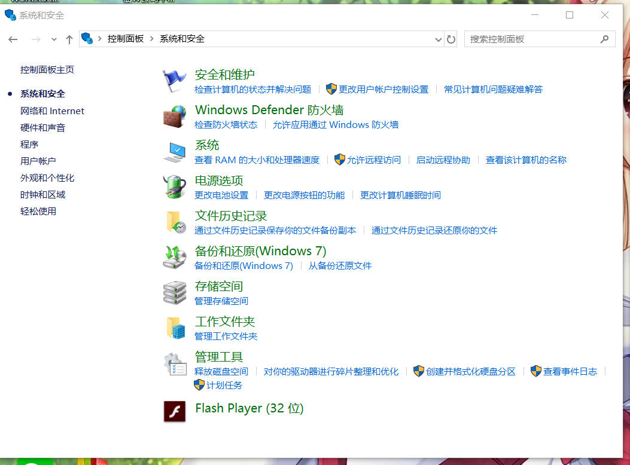Open 电源选项 heading
Screen dimensions: 630x465
click(218, 181)
